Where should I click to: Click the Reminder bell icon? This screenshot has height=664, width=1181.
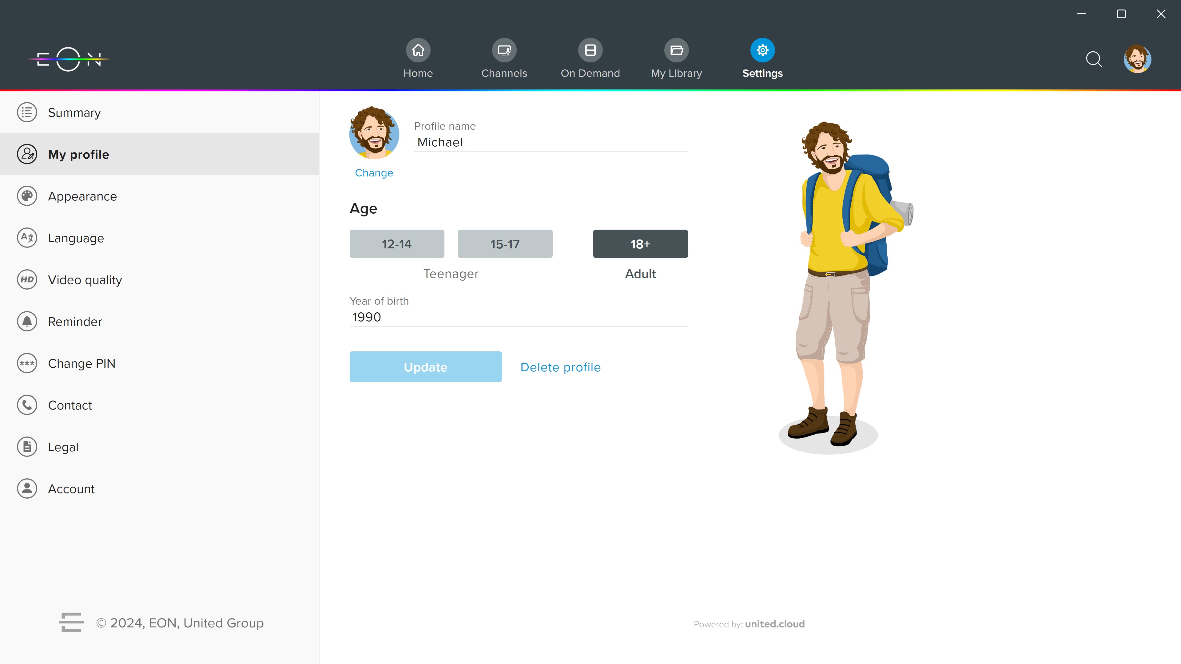27,322
